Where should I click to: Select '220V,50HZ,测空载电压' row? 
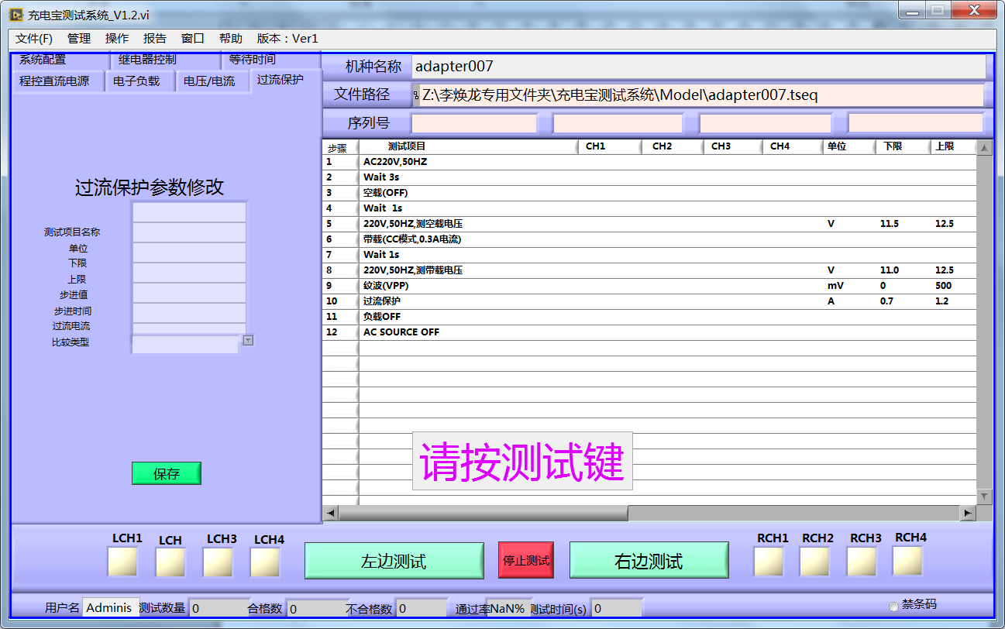(649, 224)
